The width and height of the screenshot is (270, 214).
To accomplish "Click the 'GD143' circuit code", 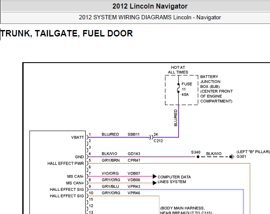I will (x=134, y=154).
